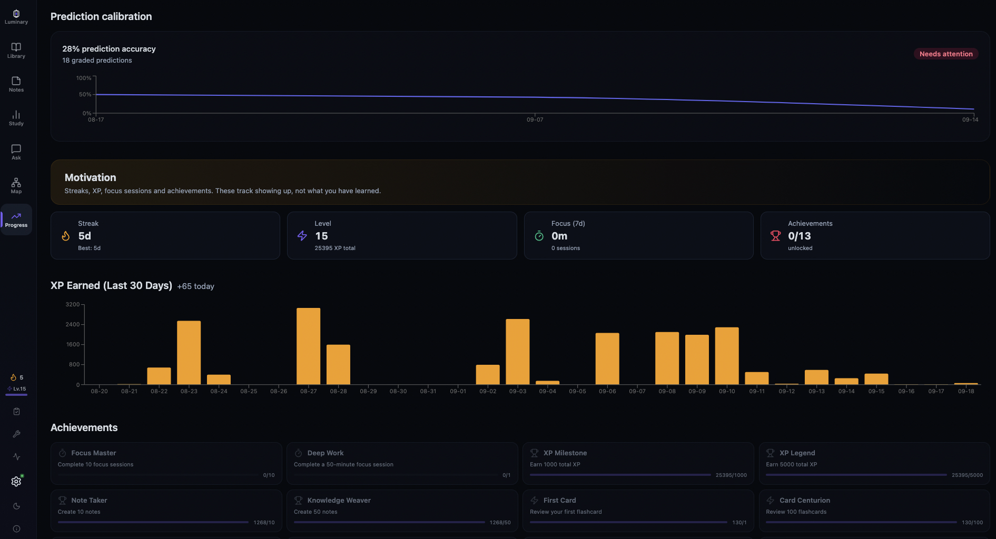Open the Study section
The width and height of the screenshot is (996, 539).
point(16,118)
